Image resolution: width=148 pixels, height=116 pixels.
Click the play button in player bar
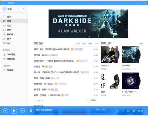(x=14, y=111)
